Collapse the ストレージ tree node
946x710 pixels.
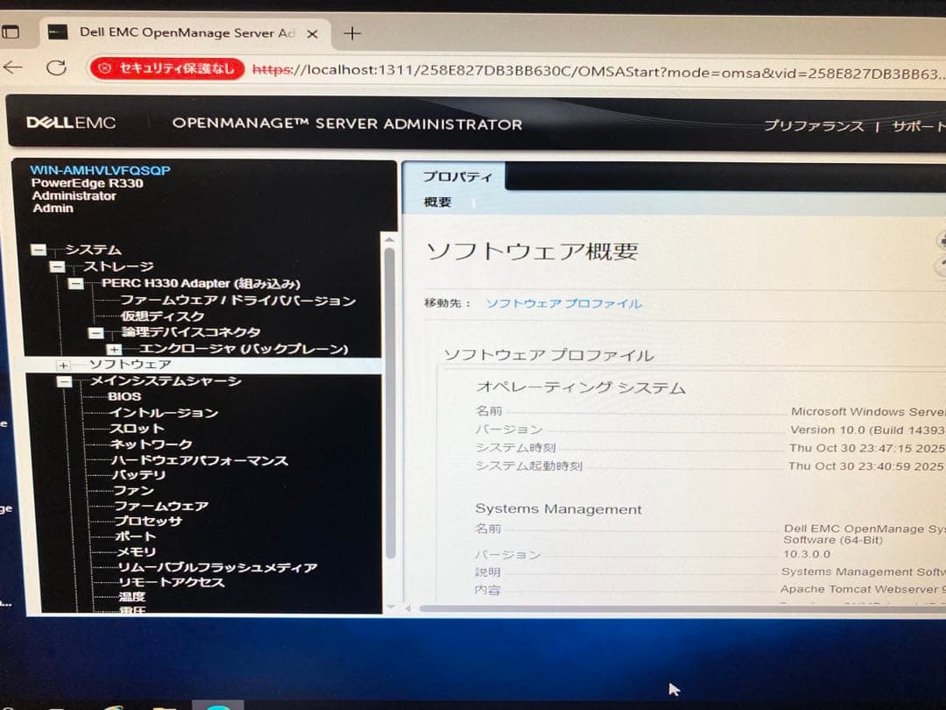coord(57,266)
